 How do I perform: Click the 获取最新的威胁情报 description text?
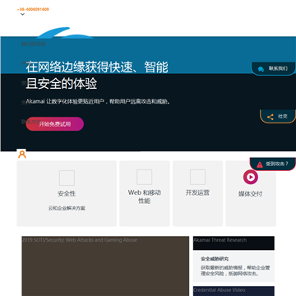pyautogui.click(x=235, y=271)
